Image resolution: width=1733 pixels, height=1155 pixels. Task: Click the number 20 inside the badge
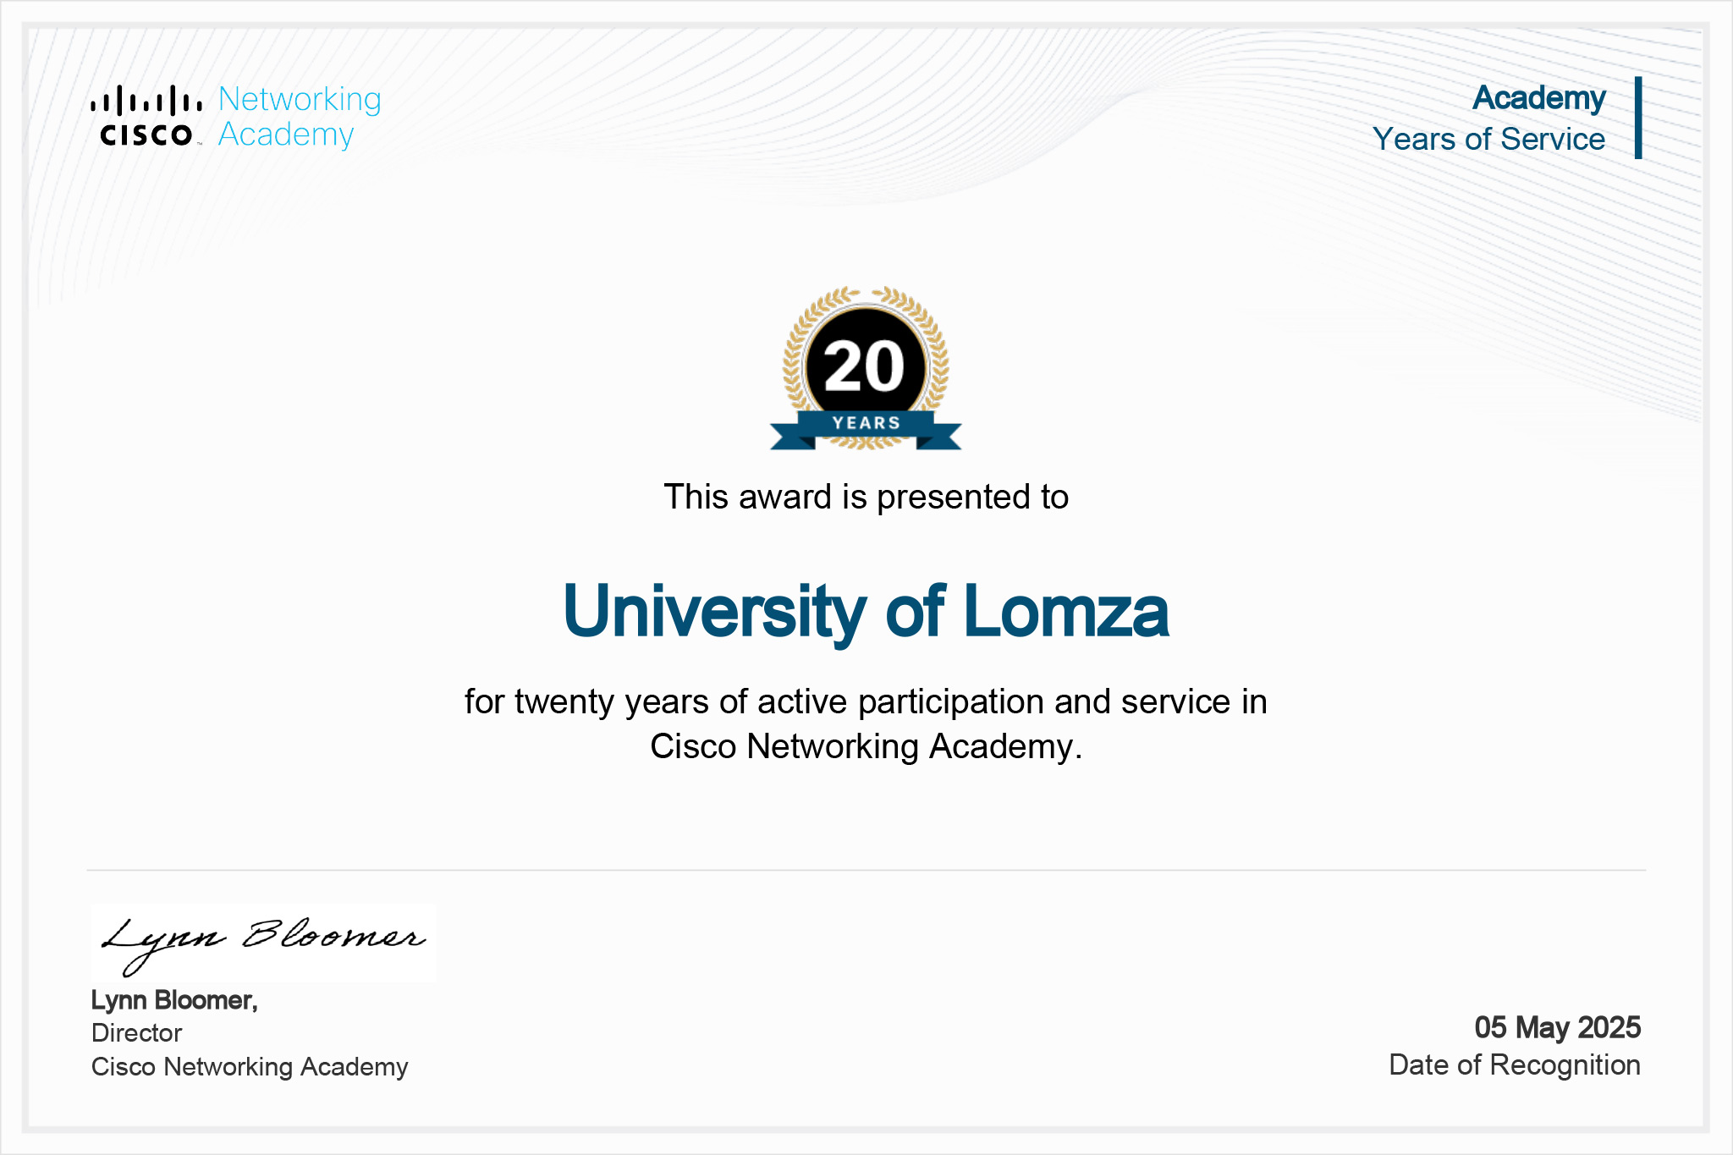865,367
